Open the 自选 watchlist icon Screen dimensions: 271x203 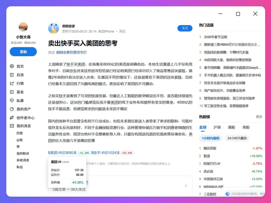coord(12,75)
